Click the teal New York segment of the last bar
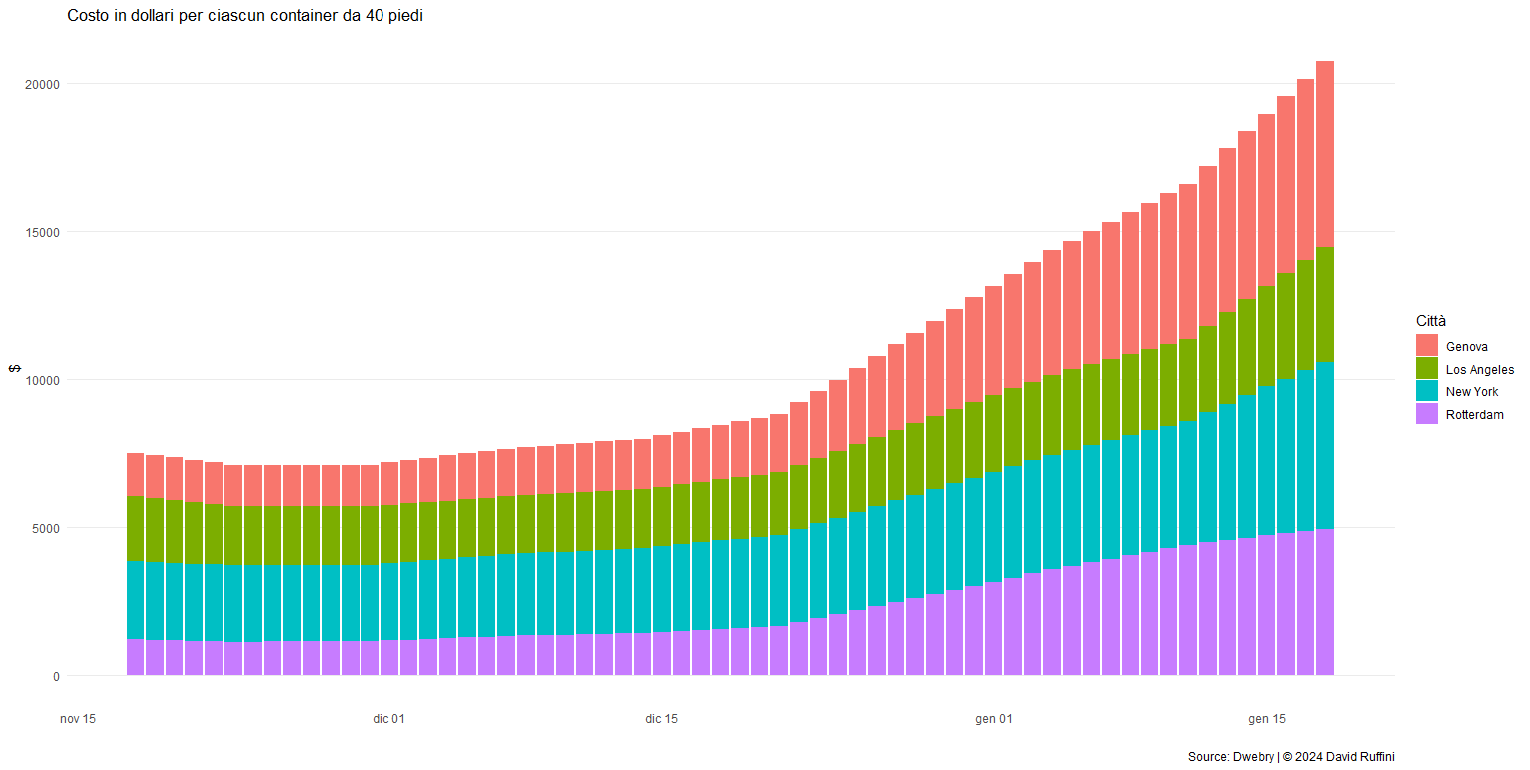This screenshot has height=770, width=1530. click(1325, 445)
